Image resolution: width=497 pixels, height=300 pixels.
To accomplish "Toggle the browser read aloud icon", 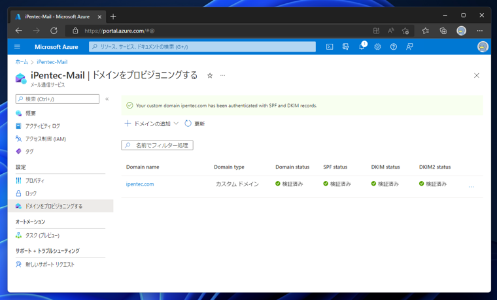I will [x=391, y=31].
